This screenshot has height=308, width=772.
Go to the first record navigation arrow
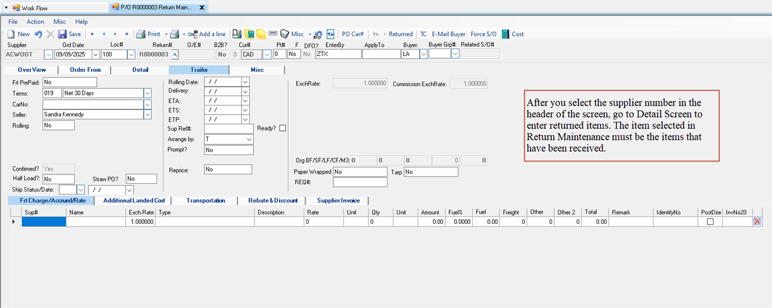(x=93, y=34)
